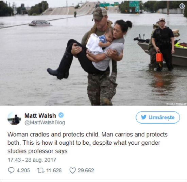Click the reply speech bubble icon
The image size is (187, 182).
(11, 170)
